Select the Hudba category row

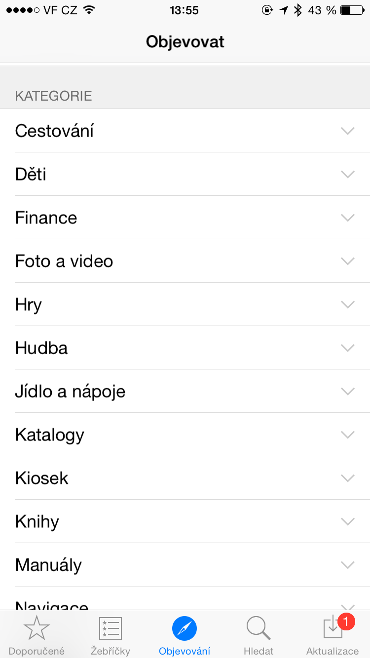pyautogui.click(x=41, y=348)
